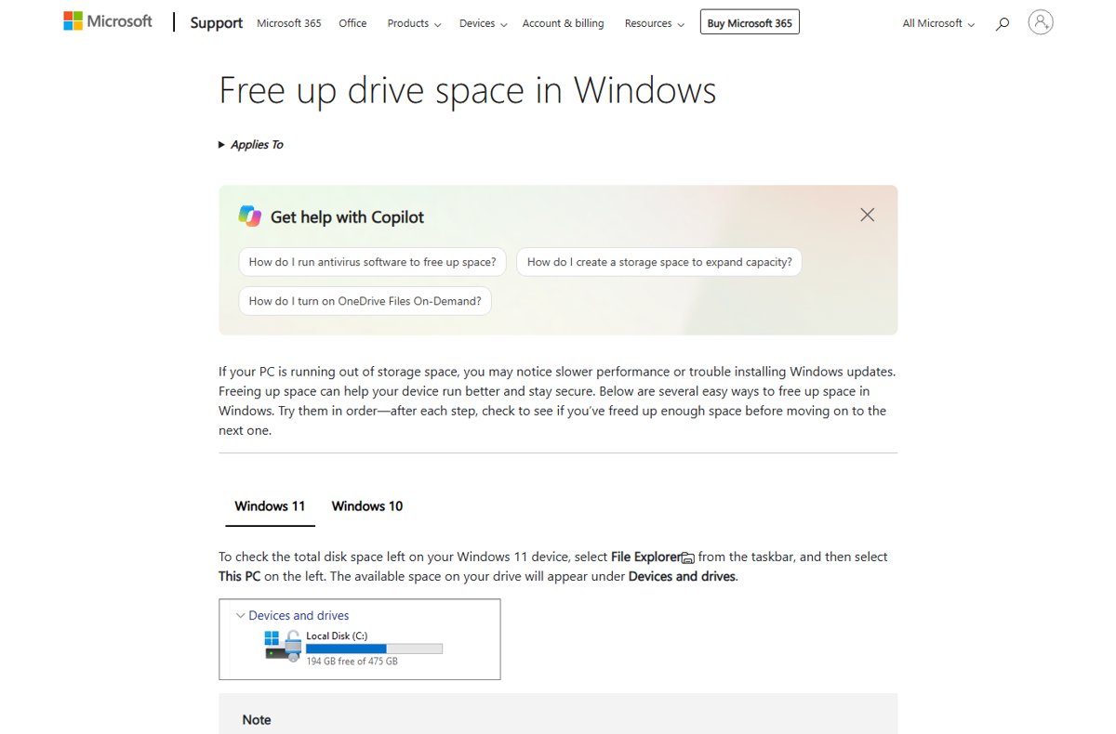The image size is (1116, 734).
Task: Click the Copilot logo icon
Action: pyautogui.click(x=249, y=216)
